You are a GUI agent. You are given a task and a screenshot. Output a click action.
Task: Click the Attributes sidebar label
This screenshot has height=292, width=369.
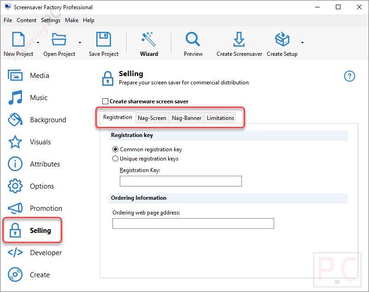(x=45, y=164)
